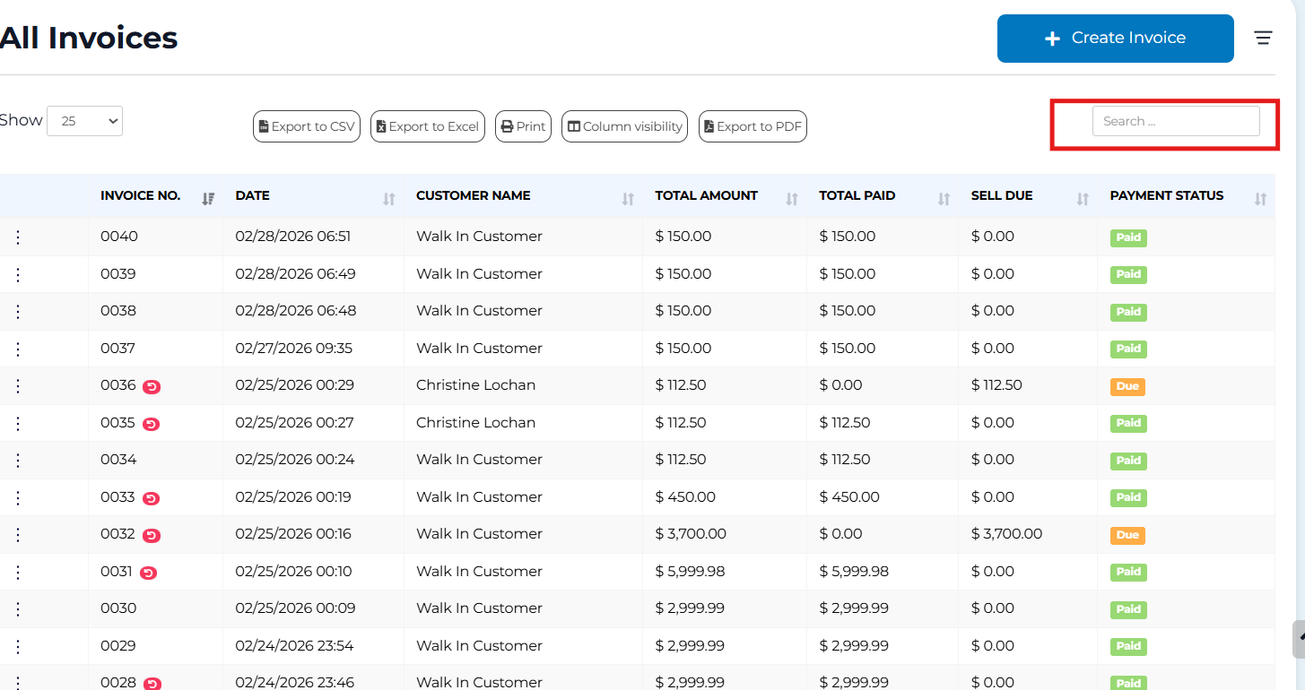Open three-dot actions menu for invoice 0040
This screenshot has width=1305, height=690.
[18, 237]
